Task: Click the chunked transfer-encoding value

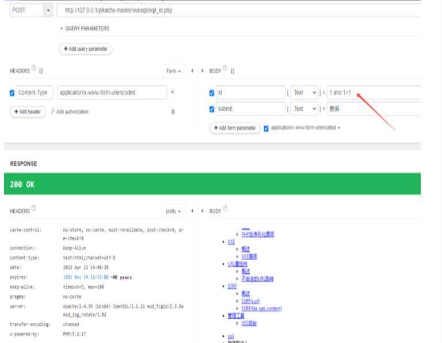Action: (71, 325)
